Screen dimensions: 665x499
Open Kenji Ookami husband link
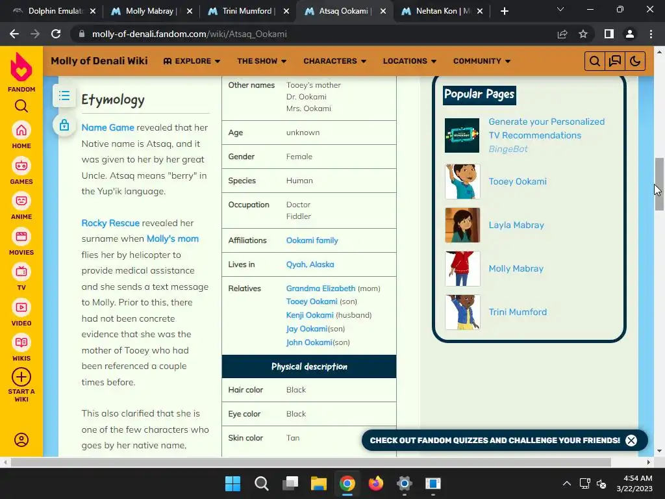[x=310, y=315]
